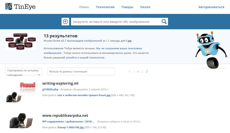This screenshot has width=230, height=133.
Task: Open the Технология navigation item
Action: (105, 7)
